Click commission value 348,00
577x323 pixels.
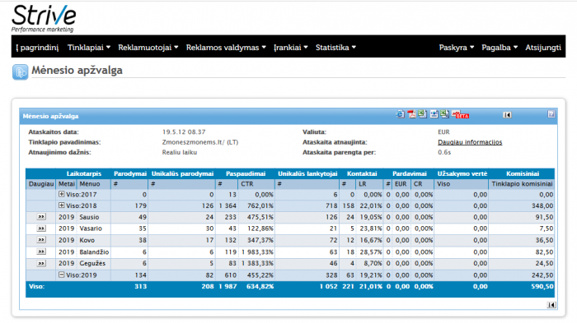(x=542, y=206)
